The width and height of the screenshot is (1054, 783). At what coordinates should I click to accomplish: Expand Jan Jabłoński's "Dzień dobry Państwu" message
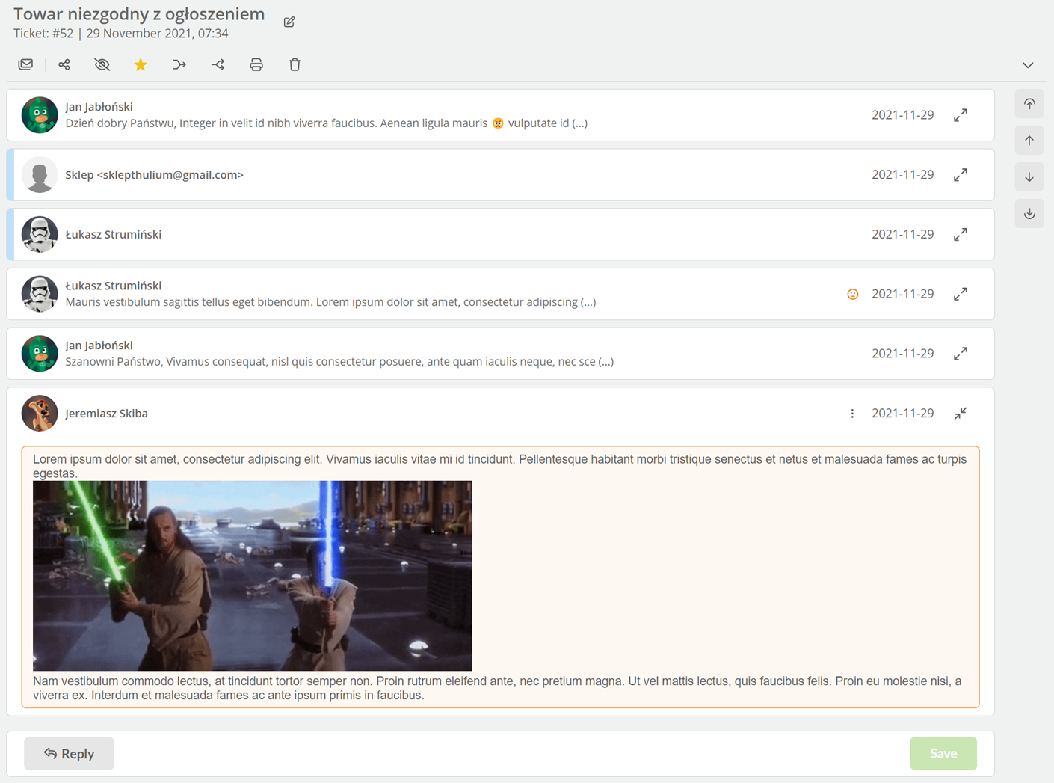(x=961, y=115)
